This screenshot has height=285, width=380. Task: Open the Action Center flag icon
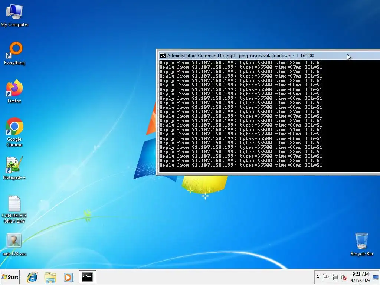[326, 277]
